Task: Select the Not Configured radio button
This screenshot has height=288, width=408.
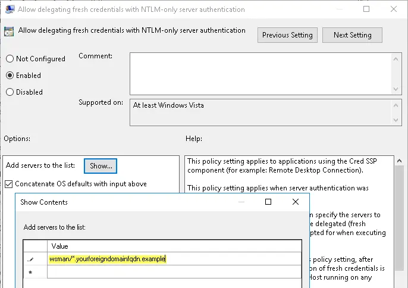Action: pyautogui.click(x=10, y=59)
